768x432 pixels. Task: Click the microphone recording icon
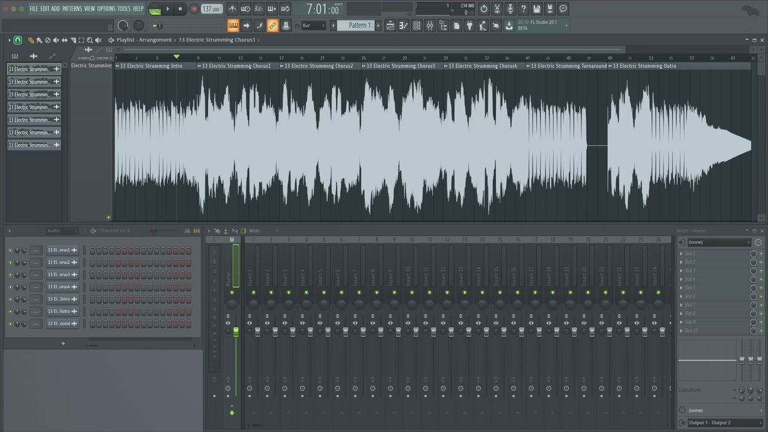tap(510, 9)
